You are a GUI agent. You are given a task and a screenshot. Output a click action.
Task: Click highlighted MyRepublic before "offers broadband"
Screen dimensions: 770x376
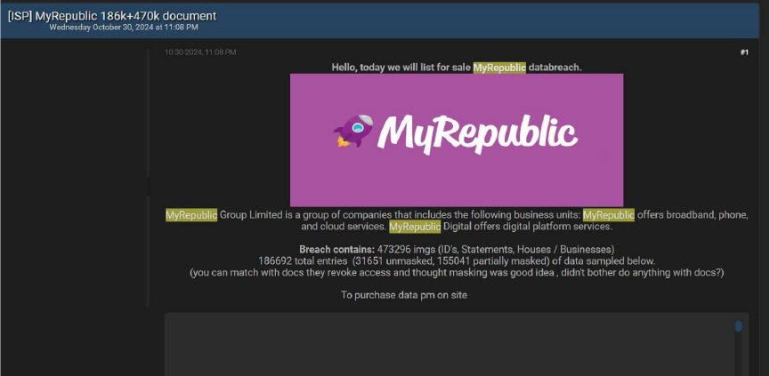point(609,215)
